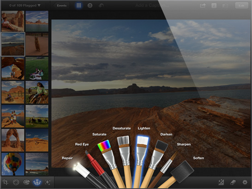The width and height of the screenshot is (252, 189).
Task: Toggle the thumbnail grid view
Action: pyautogui.click(x=79, y=6)
